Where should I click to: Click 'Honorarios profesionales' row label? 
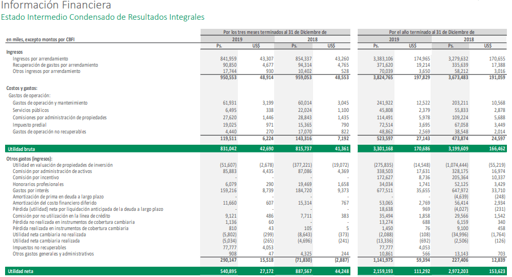pyautogui.click(x=38, y=184)
